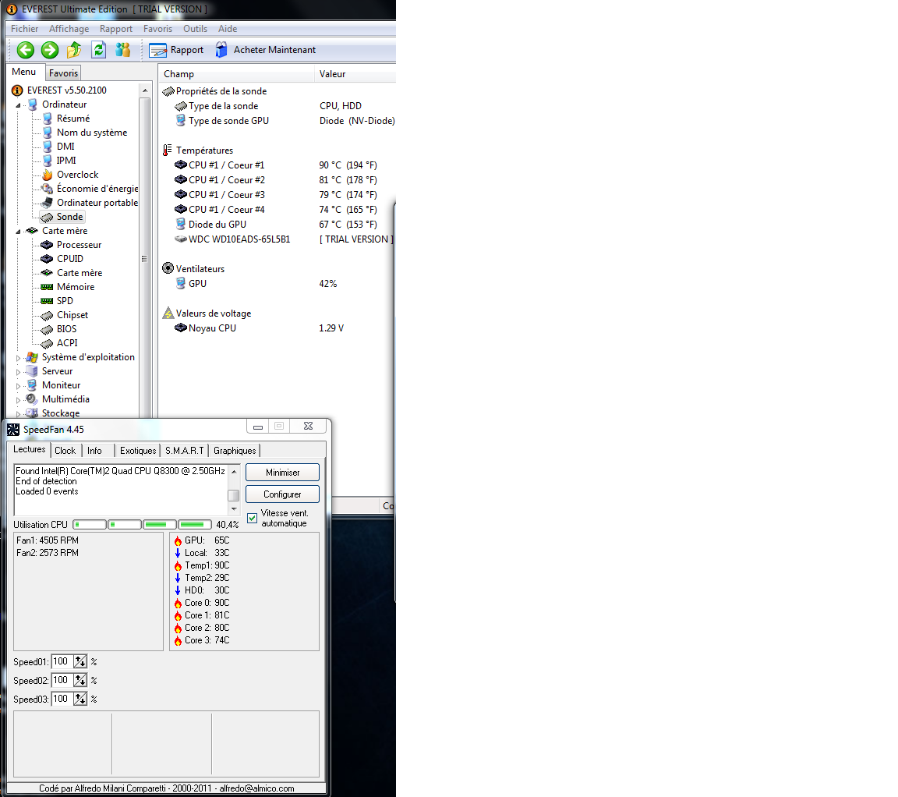
Task: Click the Acheter Maintenant label
Action: click(274, 50)
